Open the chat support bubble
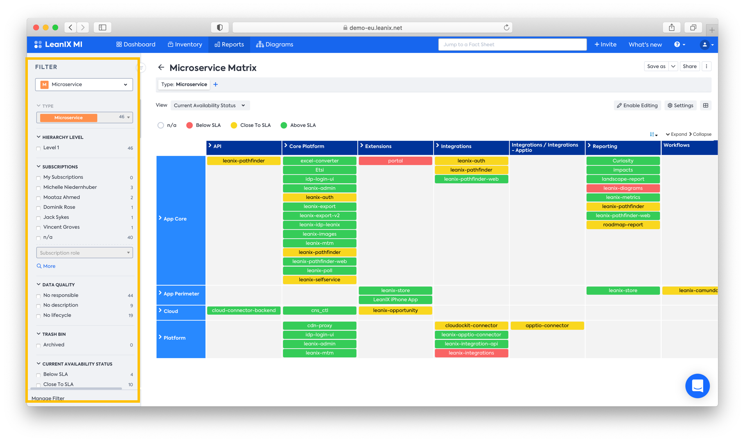Image resolution: width=745 pixels, height=442 pixels. pos(698,386)
